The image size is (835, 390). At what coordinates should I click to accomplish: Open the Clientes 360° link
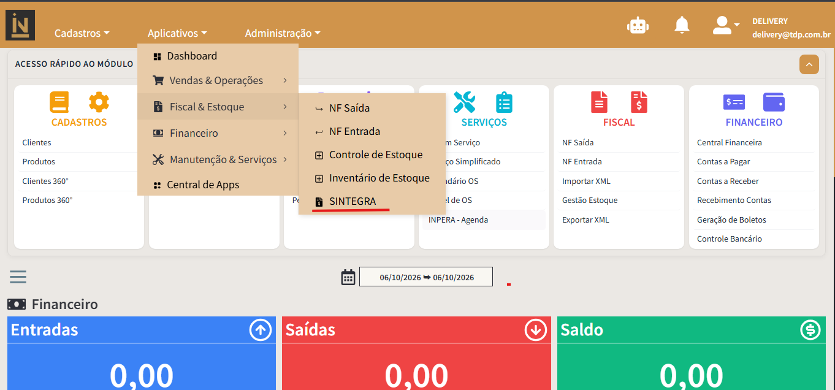point(45,181)
